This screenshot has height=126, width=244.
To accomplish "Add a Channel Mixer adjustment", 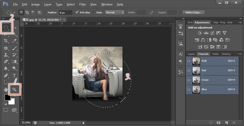I will [x=221, y=40].
